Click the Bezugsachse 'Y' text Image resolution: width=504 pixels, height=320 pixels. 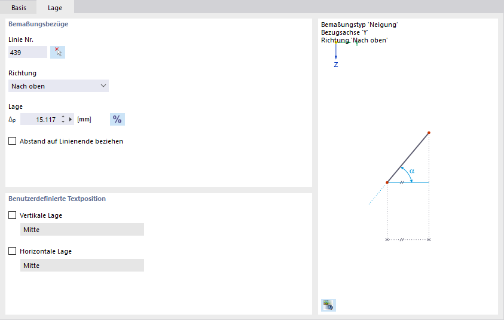344,32
